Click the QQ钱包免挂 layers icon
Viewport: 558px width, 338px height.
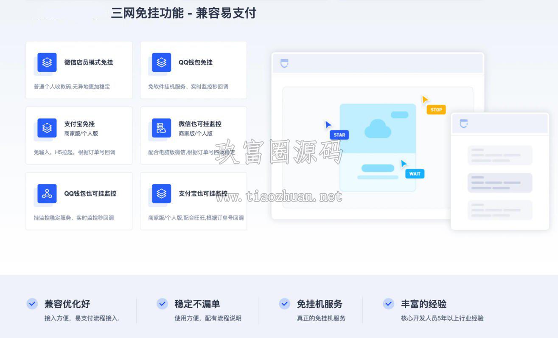pyautogui.click(x=162, y=62)
